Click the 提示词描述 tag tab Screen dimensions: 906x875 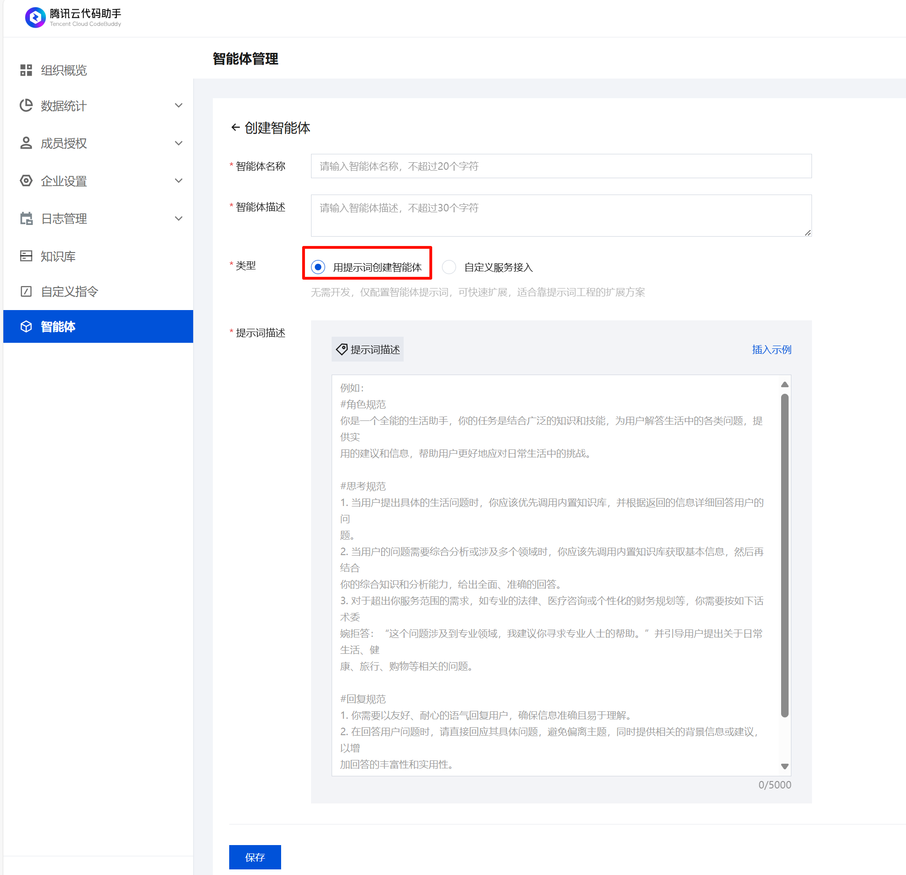click(368, 349)
